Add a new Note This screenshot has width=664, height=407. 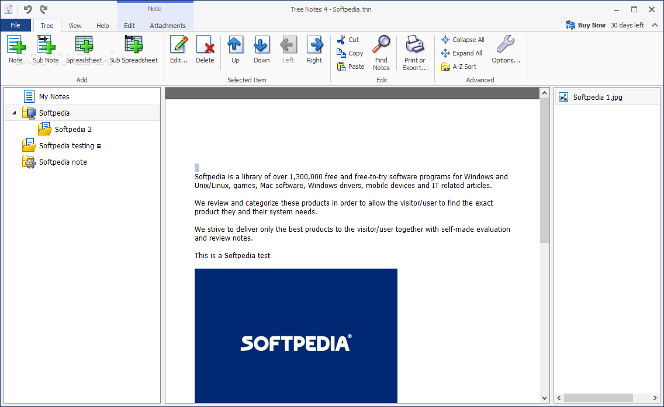pos(16,50)
